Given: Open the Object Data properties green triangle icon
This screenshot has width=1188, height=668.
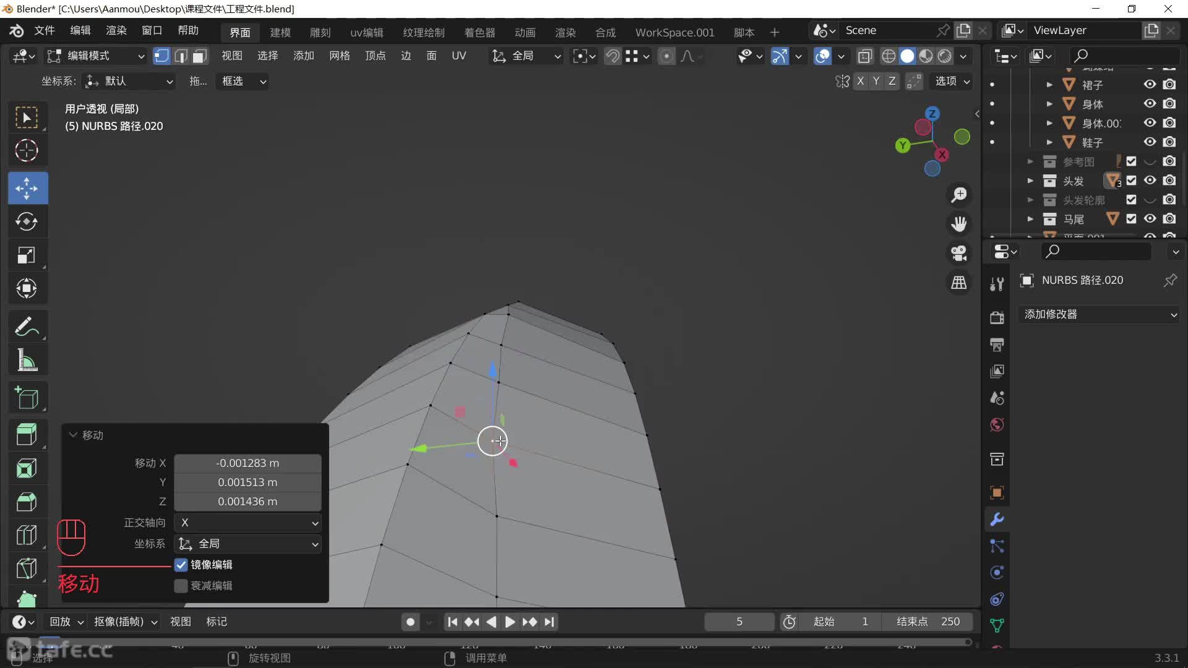Looking at the screenshot, I should coord(997,625).
